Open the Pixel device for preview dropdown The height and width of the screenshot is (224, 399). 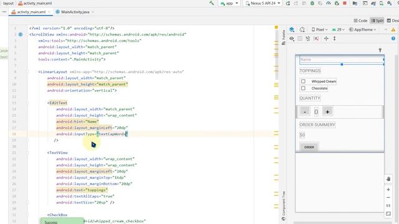[320, 30]
